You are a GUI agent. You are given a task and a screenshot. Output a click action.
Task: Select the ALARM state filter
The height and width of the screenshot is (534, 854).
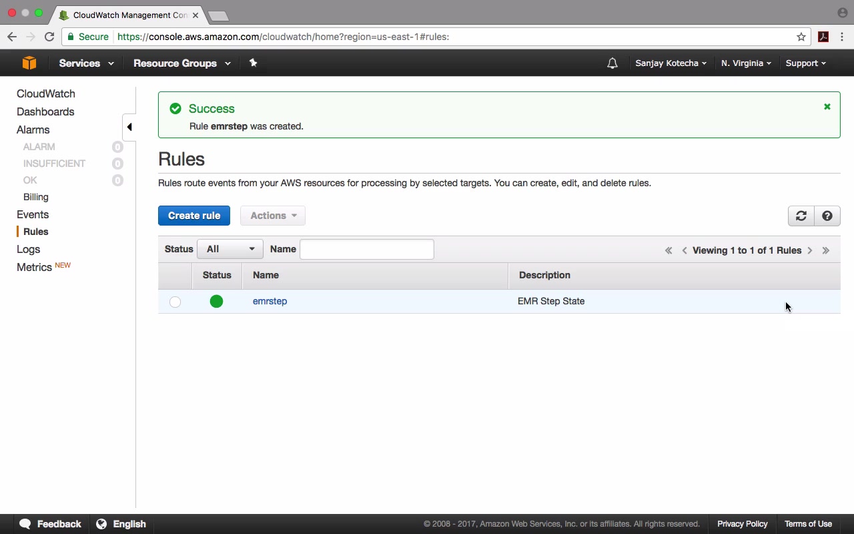coord(39,147)
